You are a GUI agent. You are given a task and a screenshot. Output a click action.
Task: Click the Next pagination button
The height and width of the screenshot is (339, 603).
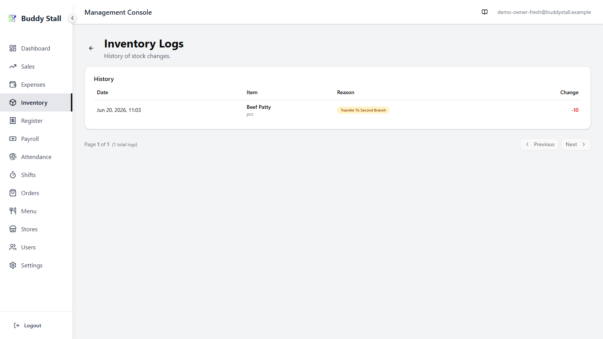pyautogui.click(x=576, y=144)
